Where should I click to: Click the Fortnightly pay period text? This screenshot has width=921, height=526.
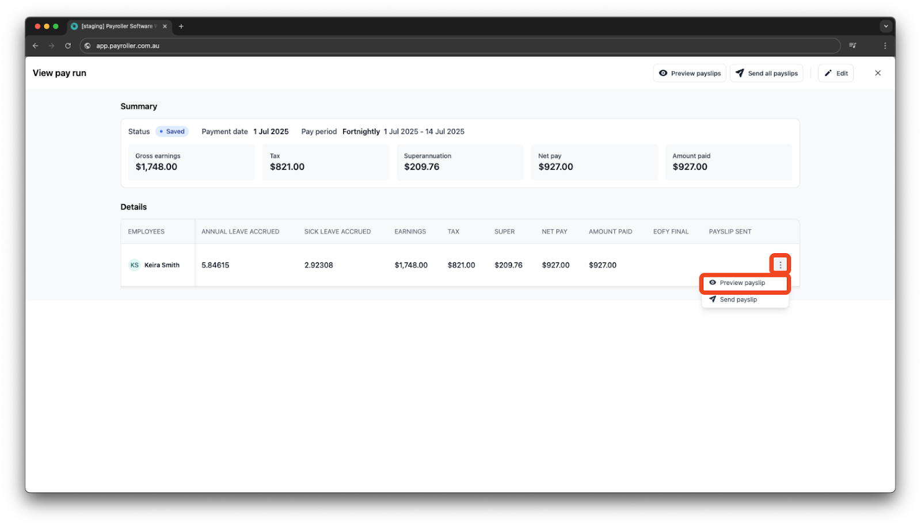click(361, 132)
